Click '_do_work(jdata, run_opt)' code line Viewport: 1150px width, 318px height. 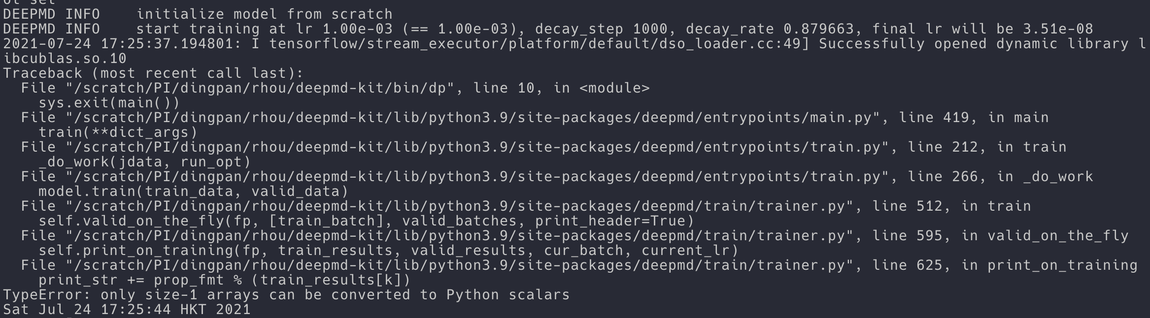click(145, 162)
